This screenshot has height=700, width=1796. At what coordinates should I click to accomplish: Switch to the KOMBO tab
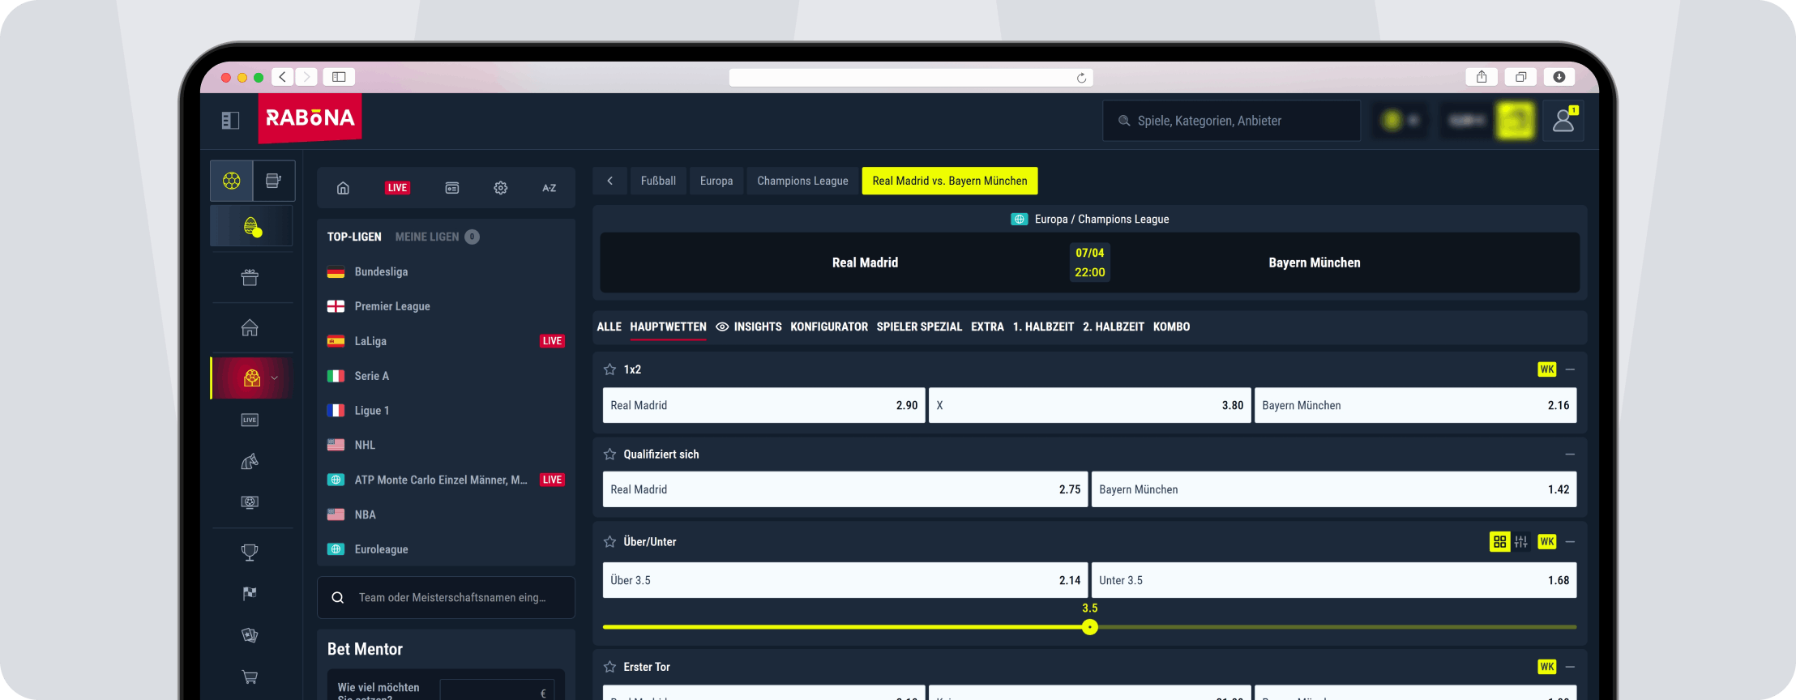tap(1172, 327)
